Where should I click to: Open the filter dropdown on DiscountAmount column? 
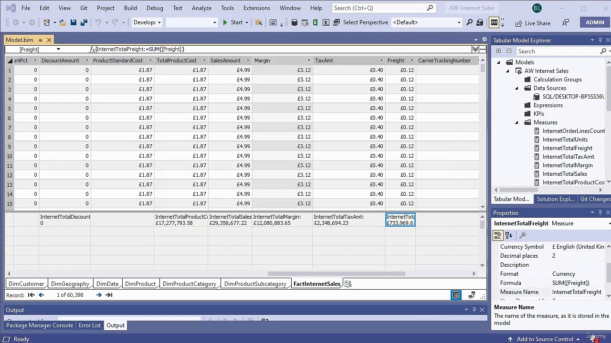(x=86, y=61)
